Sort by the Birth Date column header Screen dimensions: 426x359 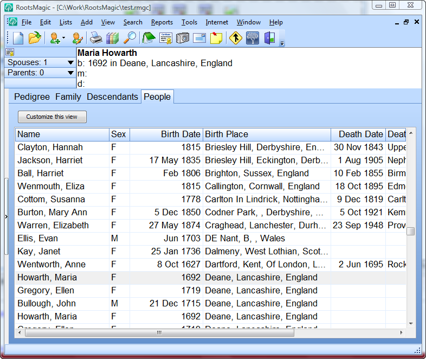(166, 134)
